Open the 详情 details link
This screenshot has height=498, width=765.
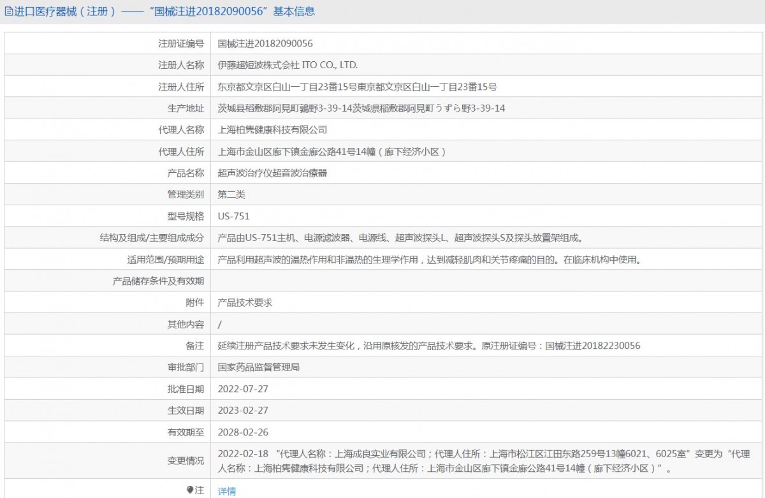(x=227, y=491)
